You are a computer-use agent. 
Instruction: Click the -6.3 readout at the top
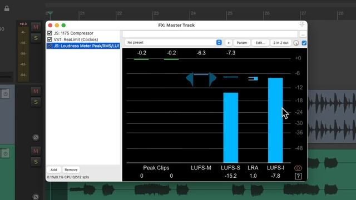tap(201, 53)
